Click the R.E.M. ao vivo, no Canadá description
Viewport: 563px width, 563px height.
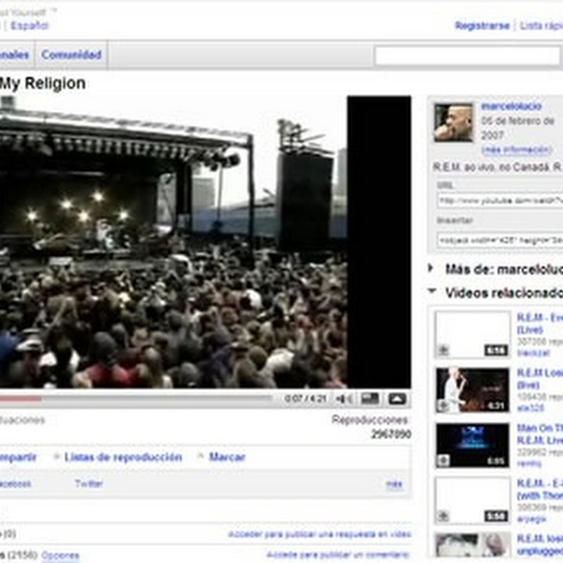coord(498,167)
